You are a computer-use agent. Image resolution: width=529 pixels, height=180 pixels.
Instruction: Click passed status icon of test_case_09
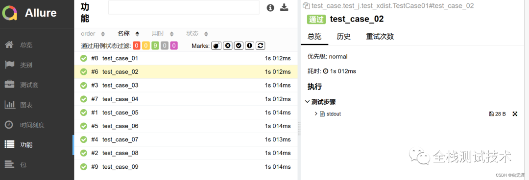click(x=83, y=167)
